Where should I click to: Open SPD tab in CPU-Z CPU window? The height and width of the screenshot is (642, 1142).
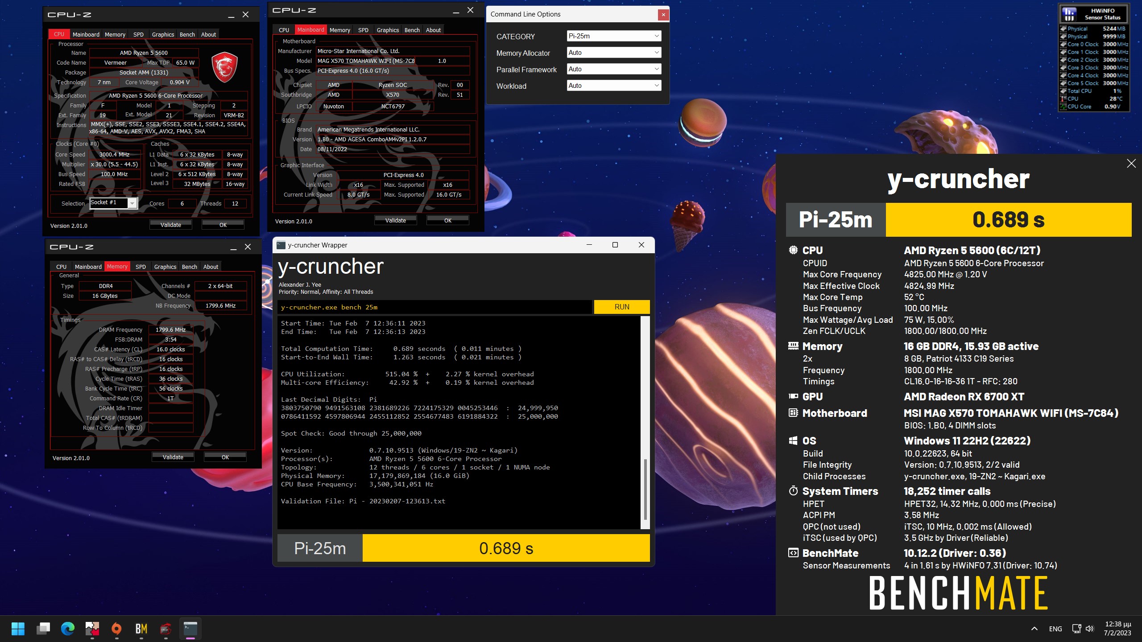tap(139, 34)
